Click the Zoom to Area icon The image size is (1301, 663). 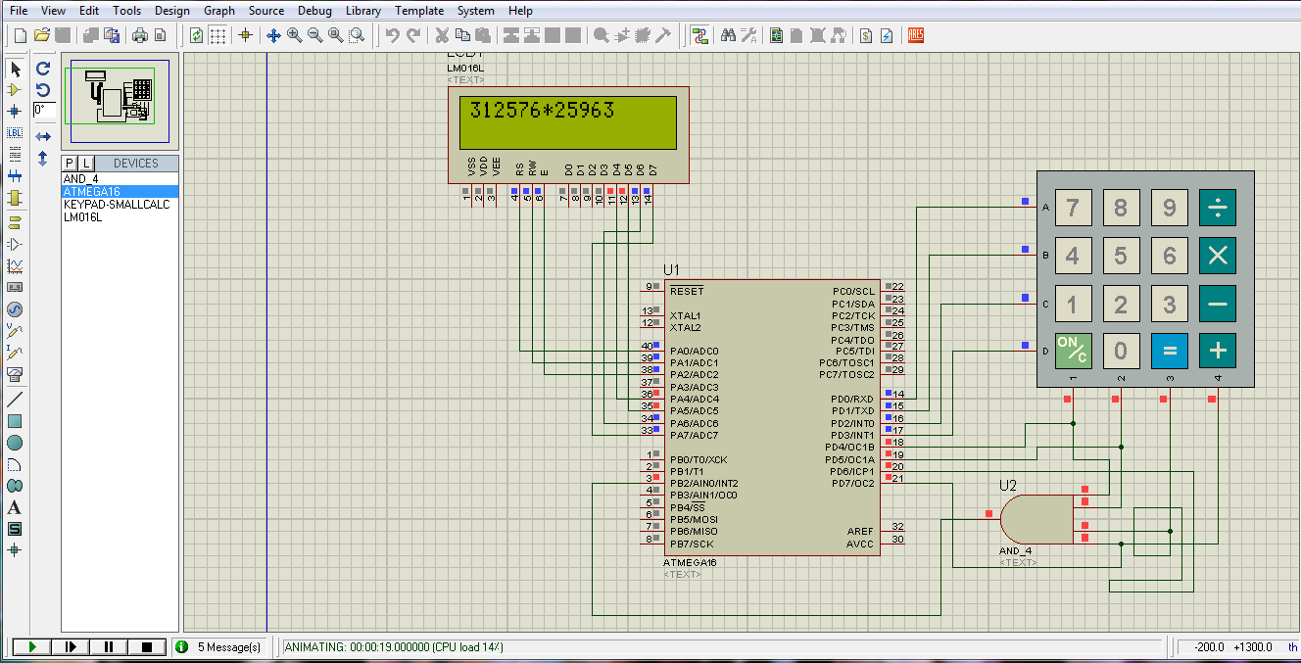(358, 35)
